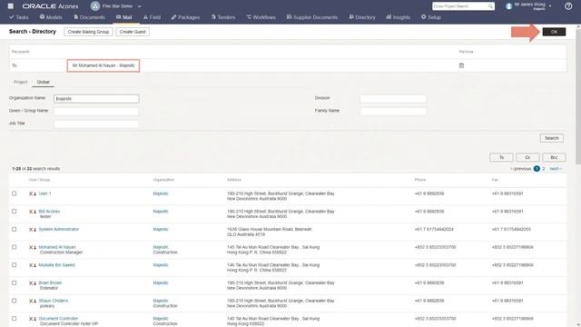581x327 pixels.
Task: Open the Tenders menu
Action: 223,17
